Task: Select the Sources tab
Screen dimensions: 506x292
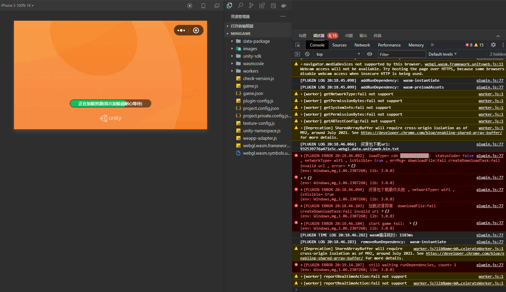Action: tap(339, 45)
